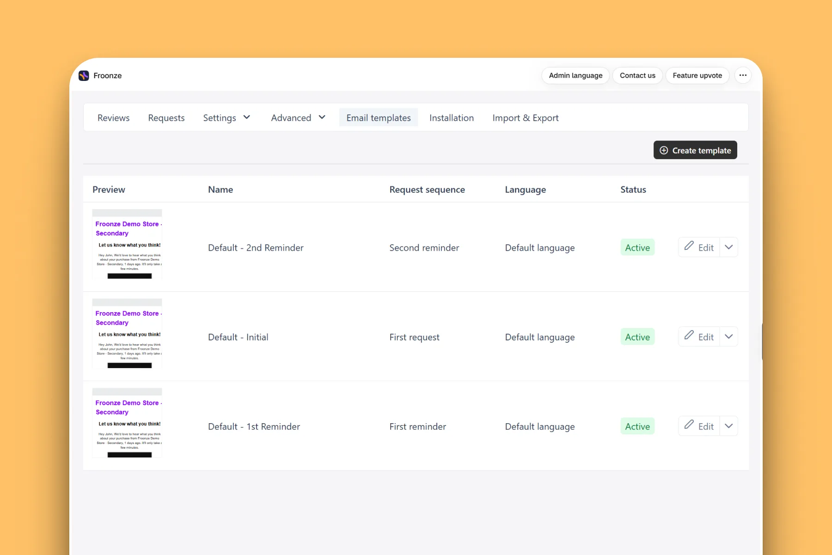The height and width of the screenshot is (555, 832).
Task: Click 'Default language' in Default - Initial row
Action: click(x=540, y=337)
